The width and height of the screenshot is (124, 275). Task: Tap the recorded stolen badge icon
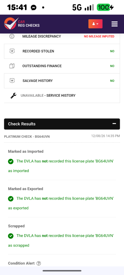[12, 51]
